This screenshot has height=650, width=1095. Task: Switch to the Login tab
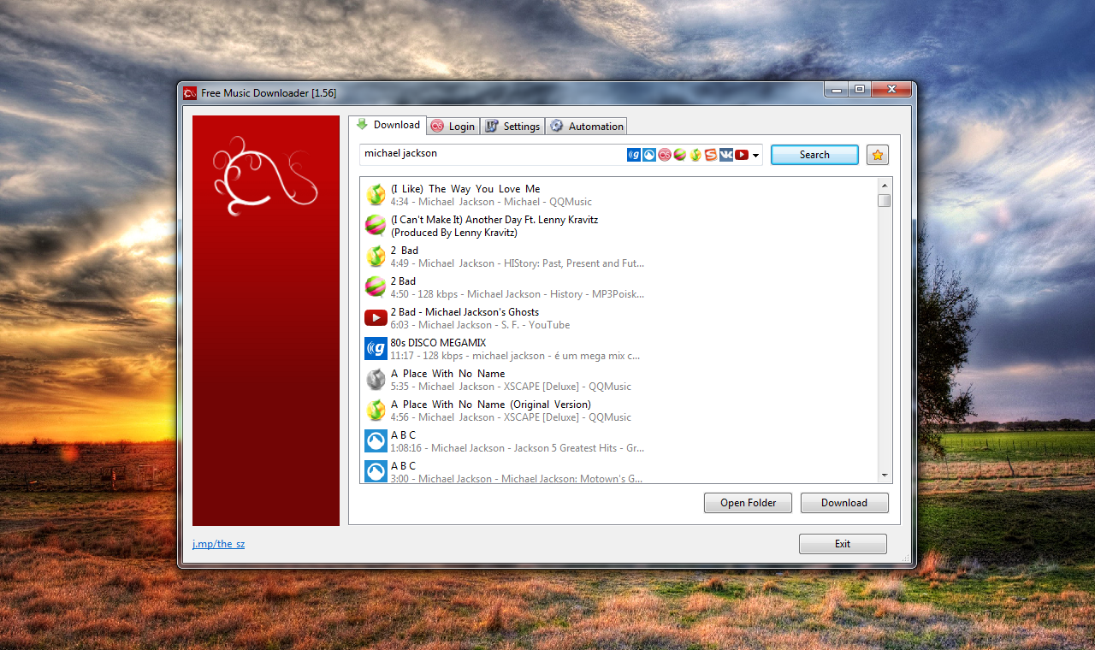tap(453, 127)
